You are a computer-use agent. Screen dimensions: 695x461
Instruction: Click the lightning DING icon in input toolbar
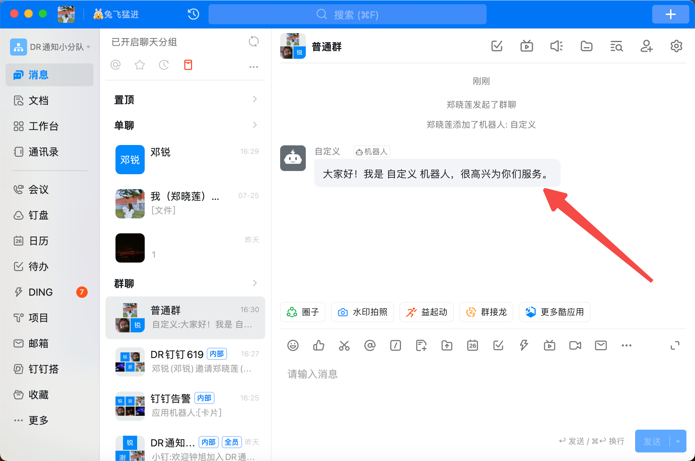click(x=524, y=345)
